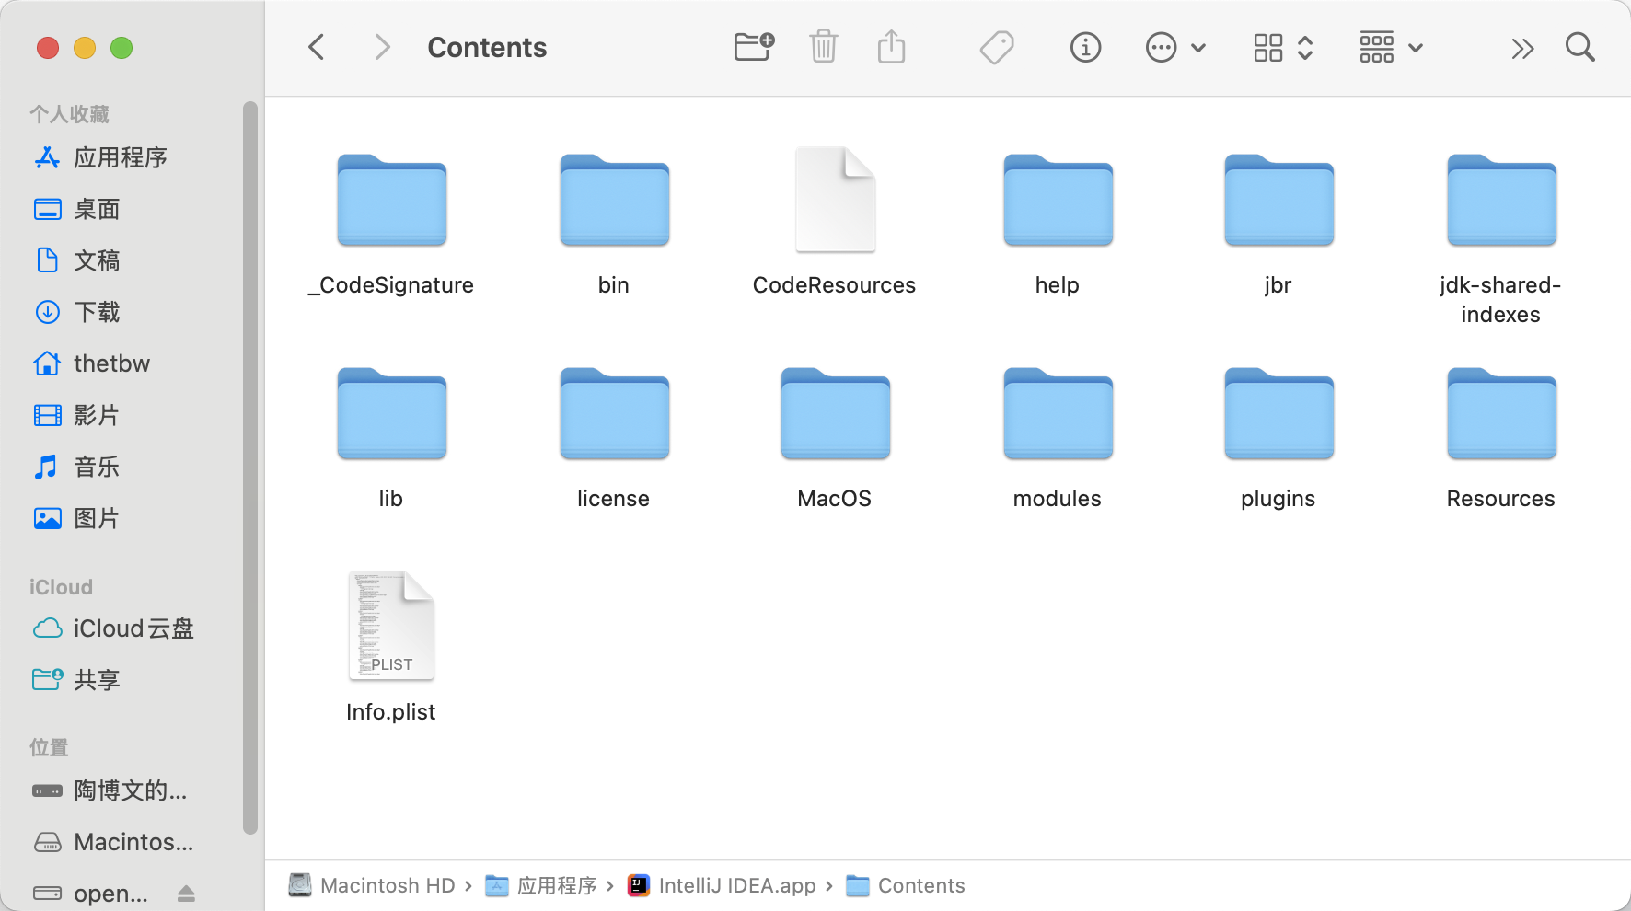Select the _CodeSignature folder

[392, 201]
